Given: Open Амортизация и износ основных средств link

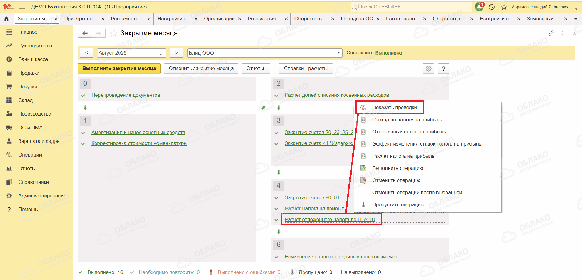Looking at the screenshot, I should (138, 133).
